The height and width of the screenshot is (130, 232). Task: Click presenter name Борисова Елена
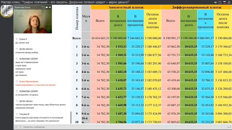click(22, 7)
